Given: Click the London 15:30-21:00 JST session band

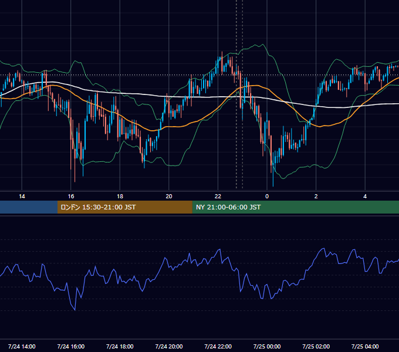Looking at the screenshot, I should [124, 207].
